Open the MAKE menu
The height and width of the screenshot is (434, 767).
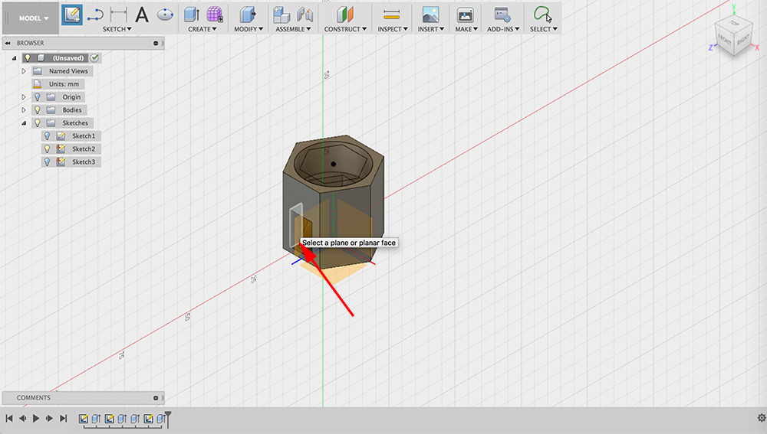point(466,29)
